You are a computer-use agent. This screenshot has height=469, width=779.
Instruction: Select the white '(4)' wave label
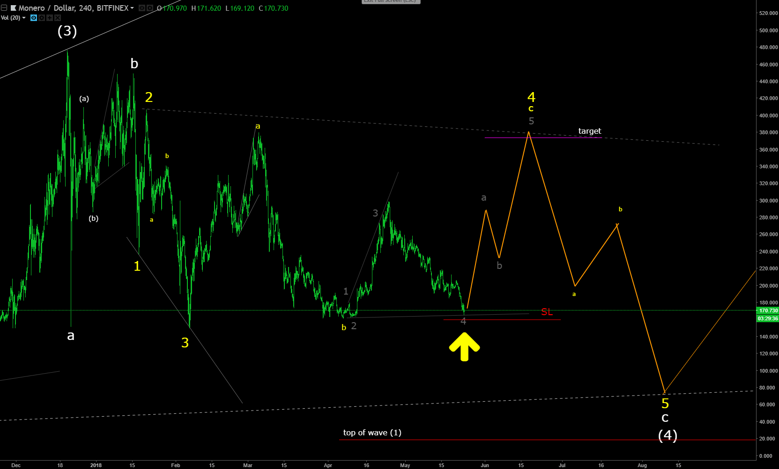(x=668, y=435)
